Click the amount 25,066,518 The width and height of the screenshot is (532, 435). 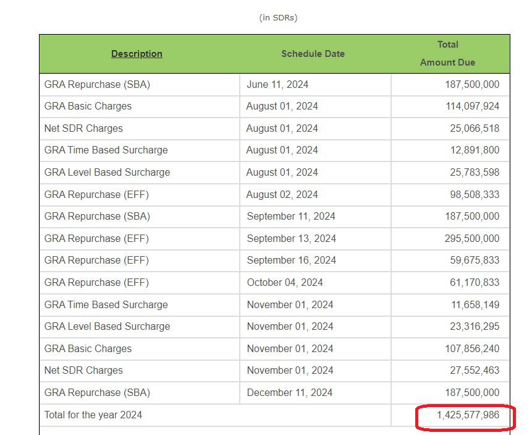(x=475, y=128)
